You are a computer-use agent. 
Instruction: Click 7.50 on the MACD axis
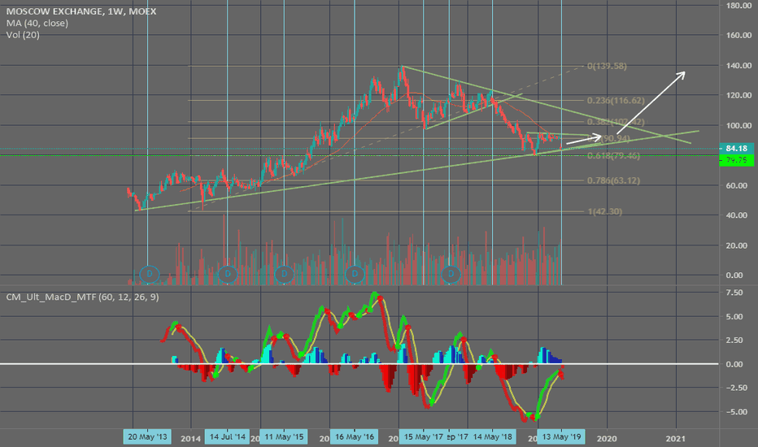pyautogui.click(x=734, y=293)
